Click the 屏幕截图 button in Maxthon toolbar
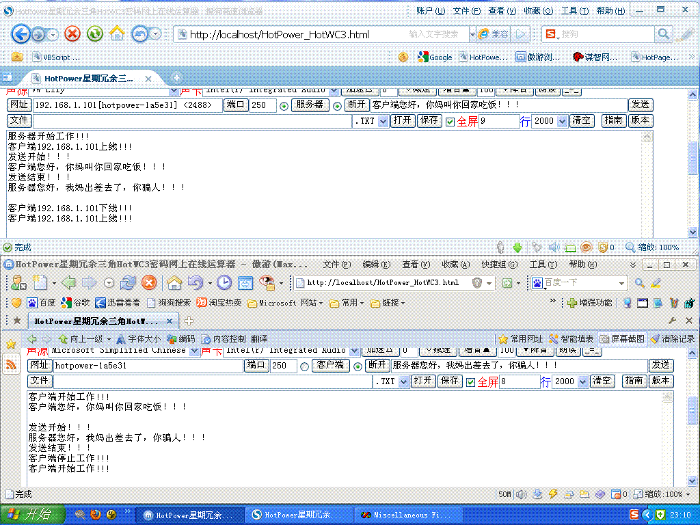This screenshot has height=525, width=700. pyautogui.click(x=623, y=339)
